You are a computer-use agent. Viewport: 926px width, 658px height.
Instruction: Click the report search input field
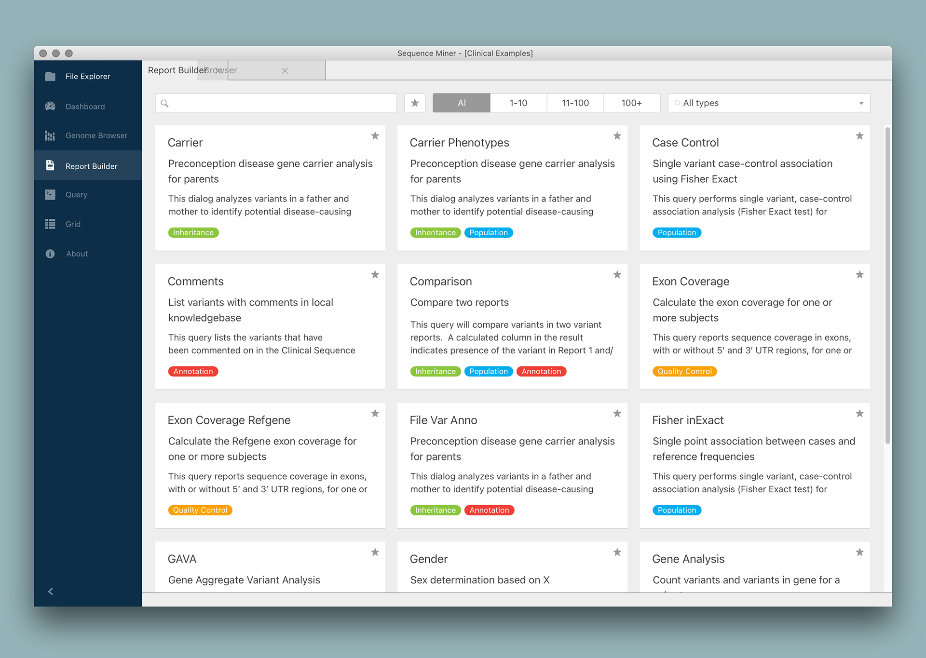point(276,103)
